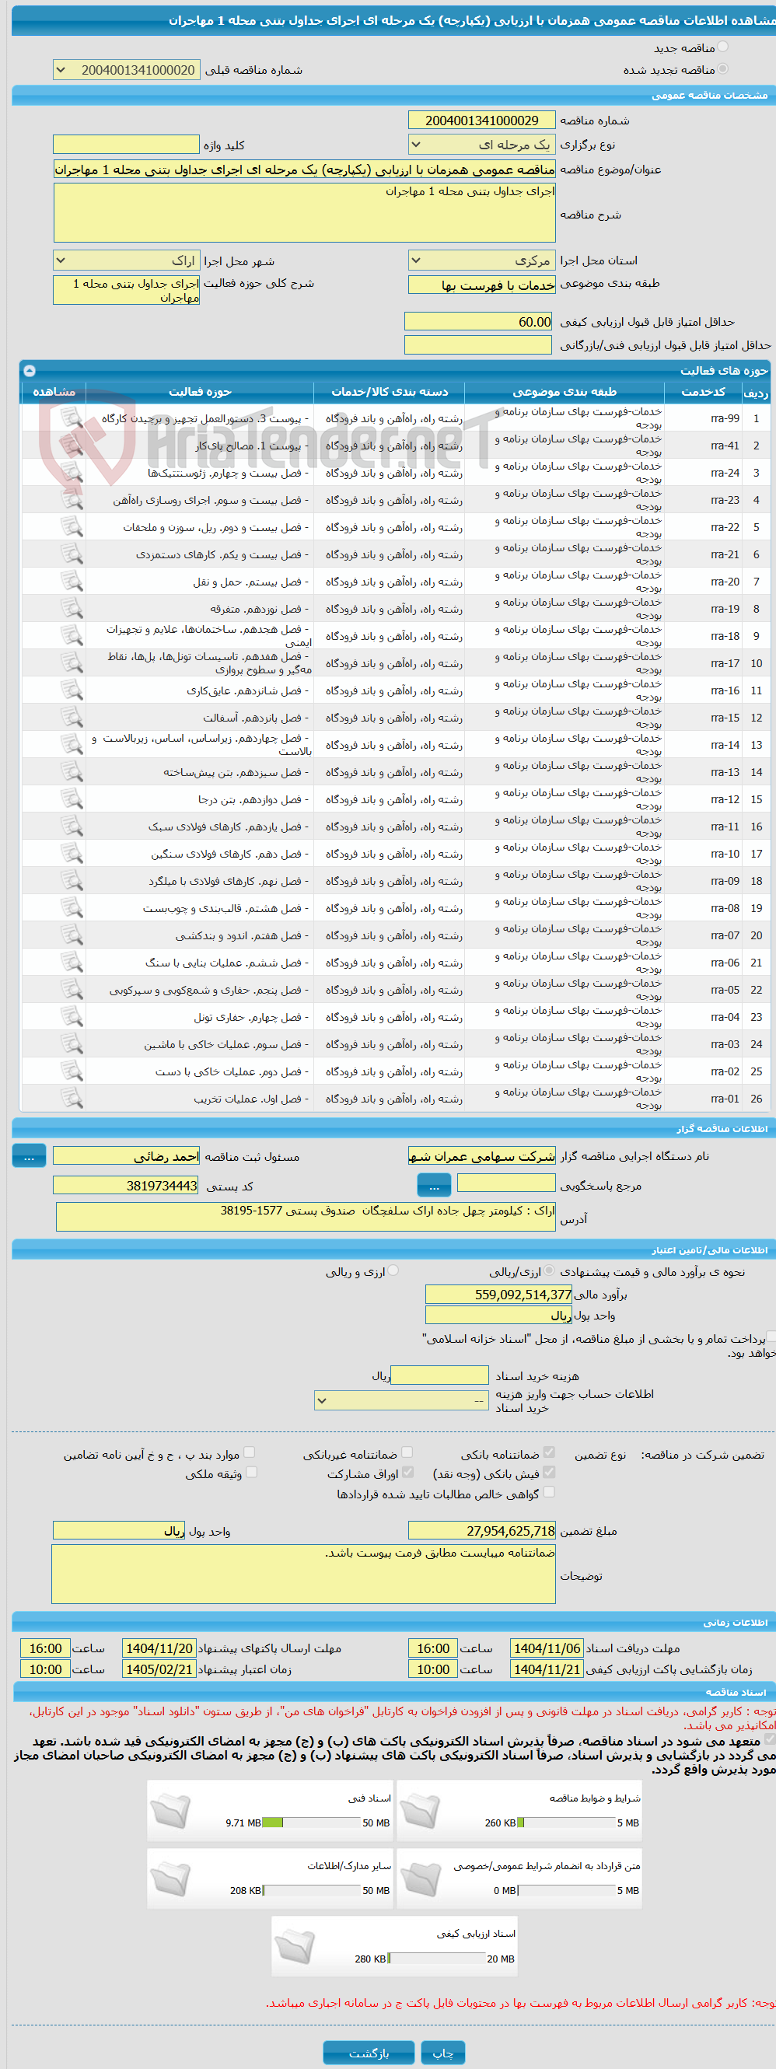This screenshot has height=2069, width=776.
Task: Click the هزینه خرید اسناد field
Action: [439, 1375]
